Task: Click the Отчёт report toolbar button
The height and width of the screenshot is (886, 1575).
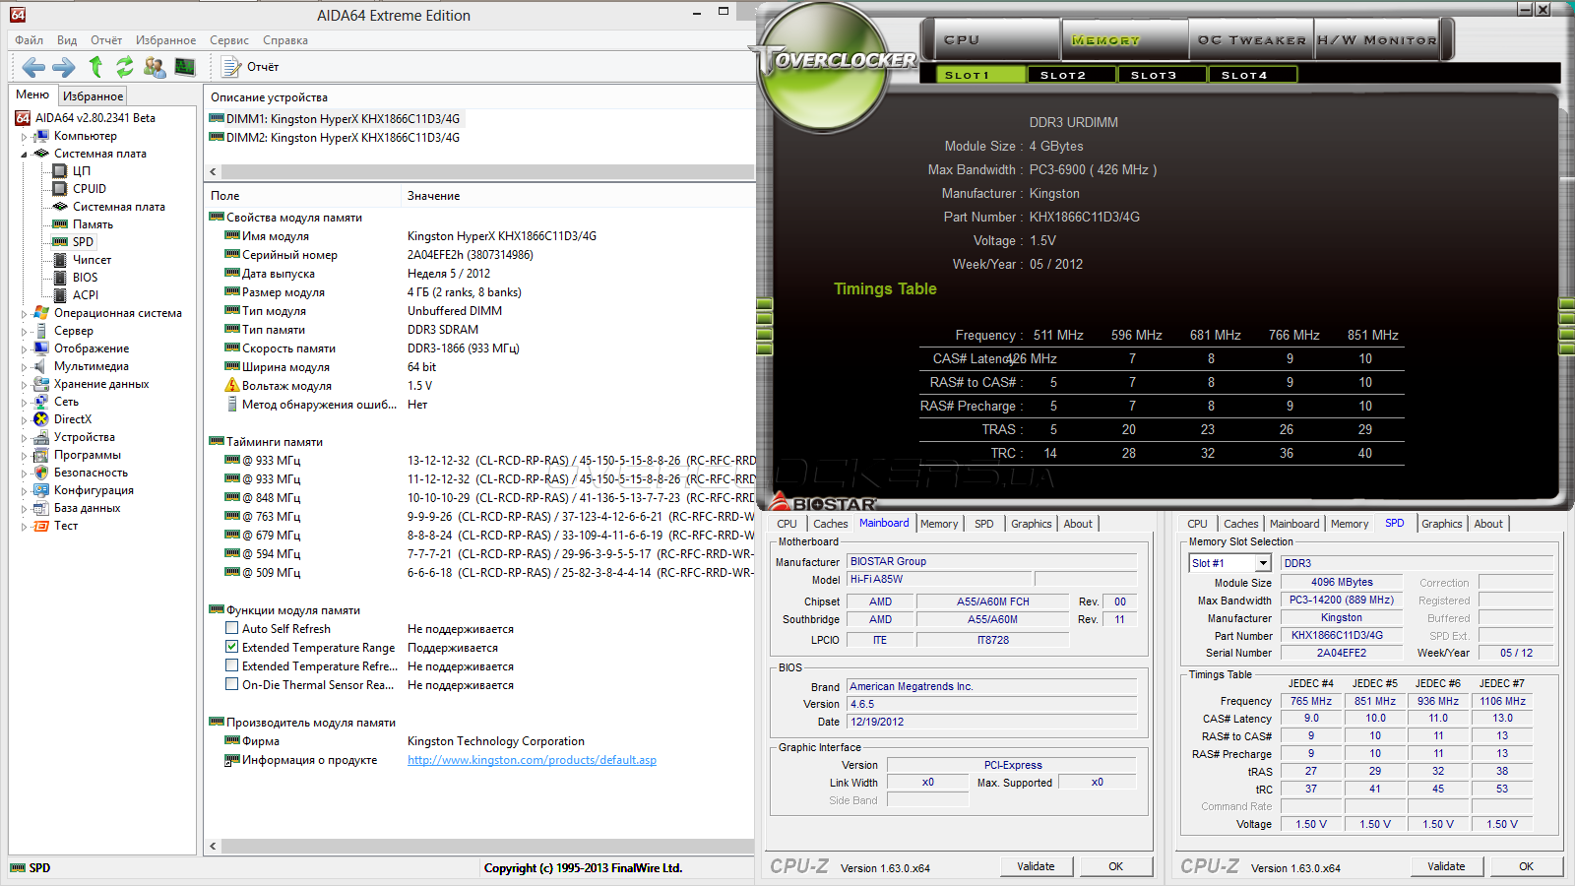Action: click(251, 67)
